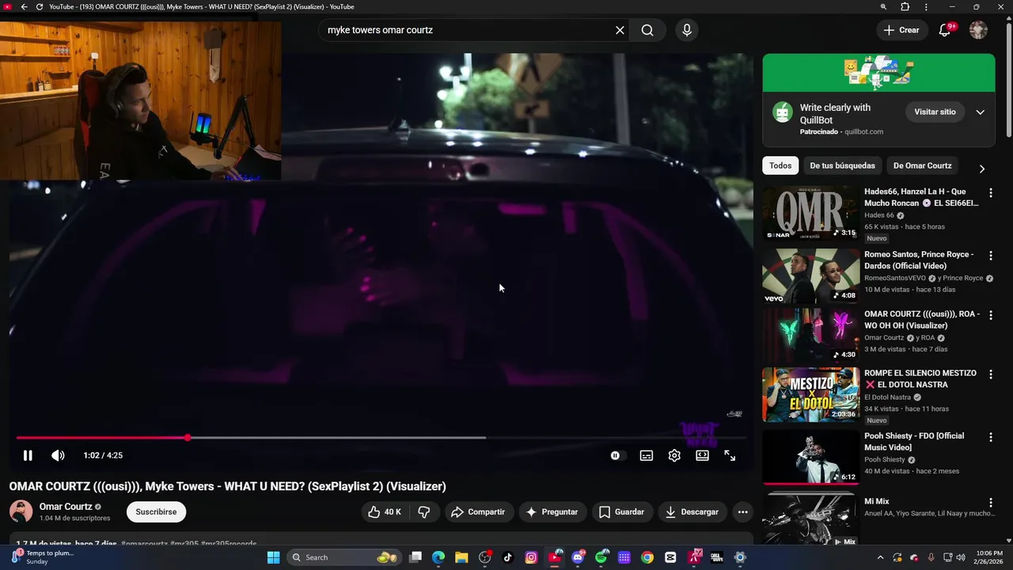Click the magnifier search button
1013x570 pixels.
pyautogui.click(x=647, y=30)
